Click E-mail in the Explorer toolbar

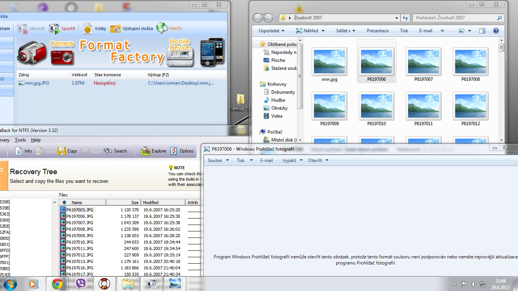pos(426,31)
